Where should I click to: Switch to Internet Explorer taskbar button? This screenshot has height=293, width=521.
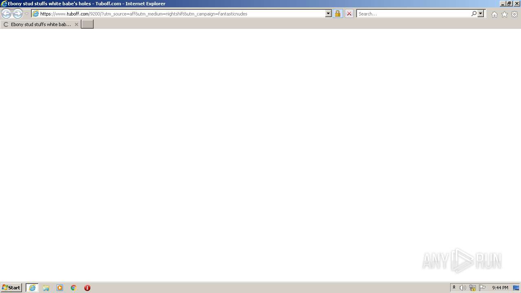click(32, 288)
